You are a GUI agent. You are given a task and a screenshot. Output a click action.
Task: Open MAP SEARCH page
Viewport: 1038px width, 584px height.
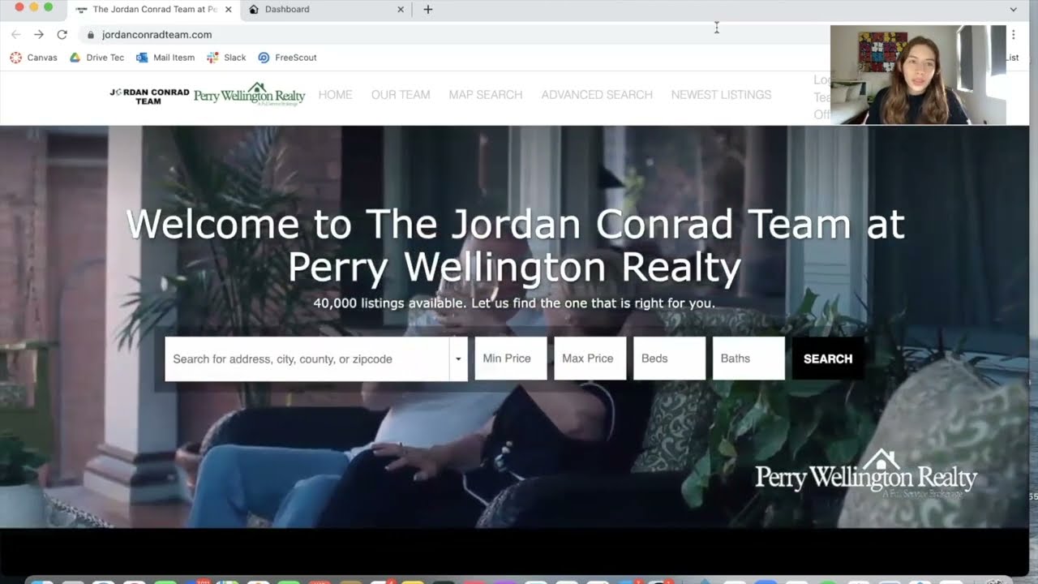click(x=486, y=95)
